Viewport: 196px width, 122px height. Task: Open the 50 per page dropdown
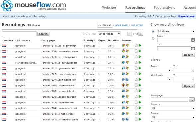[109, 34]
